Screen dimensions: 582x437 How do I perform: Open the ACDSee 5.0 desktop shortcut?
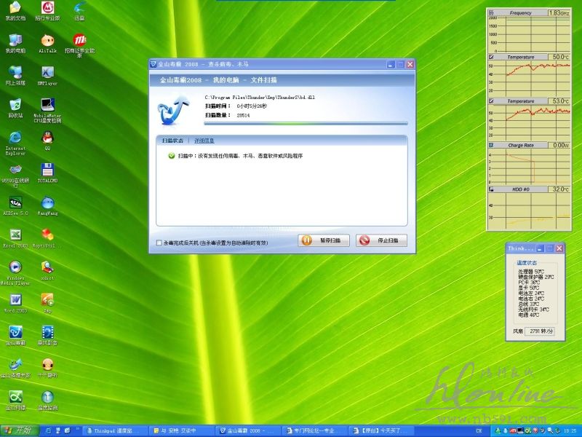tap(15, 202)
